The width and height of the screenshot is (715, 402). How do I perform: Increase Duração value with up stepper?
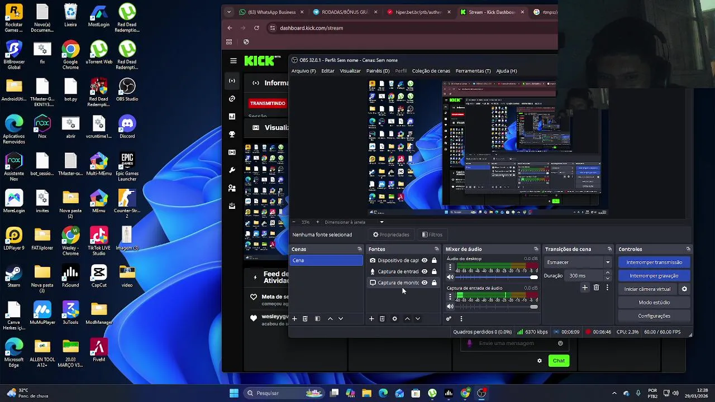[x=608, y=273]
